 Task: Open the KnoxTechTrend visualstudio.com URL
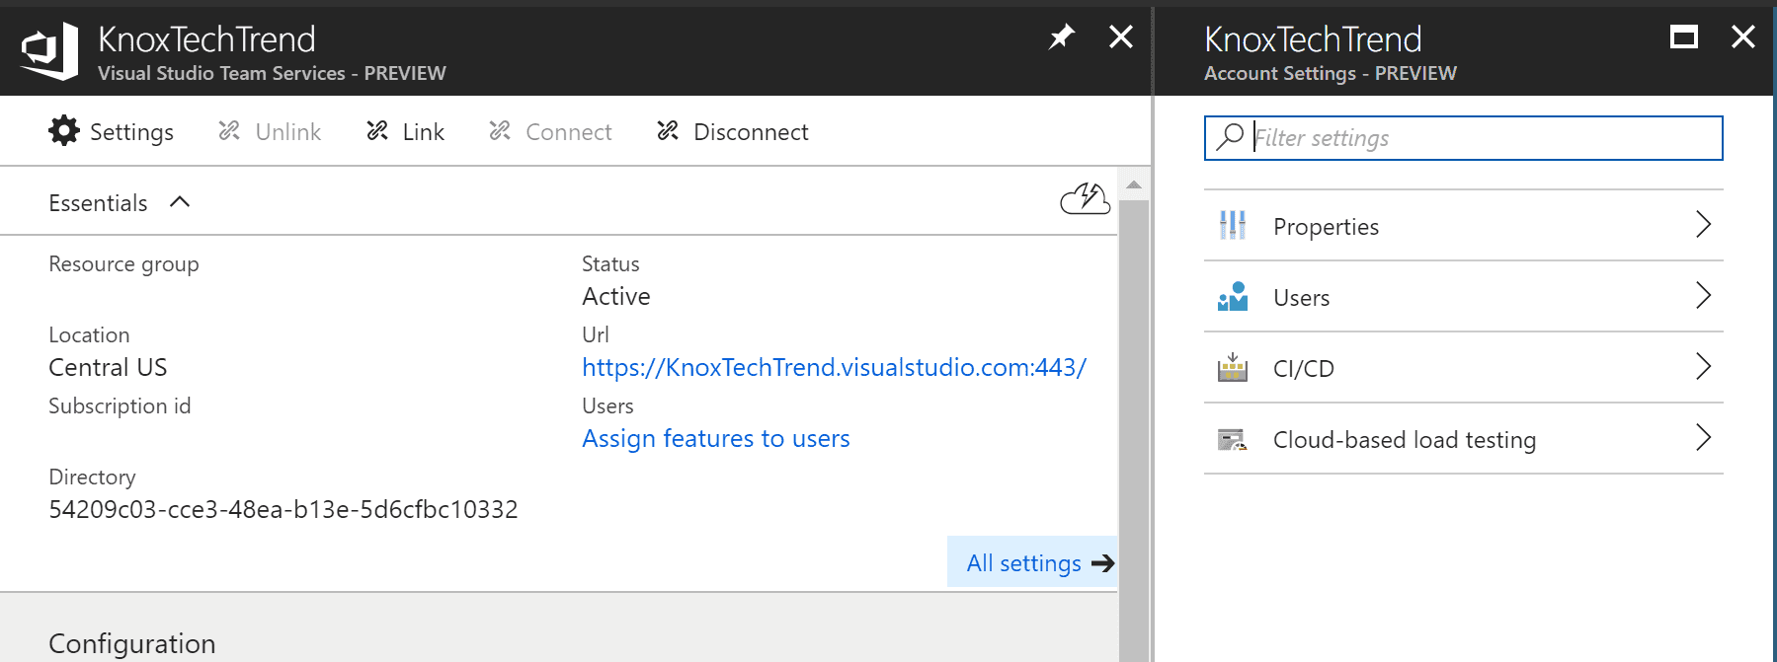(834, 367)
